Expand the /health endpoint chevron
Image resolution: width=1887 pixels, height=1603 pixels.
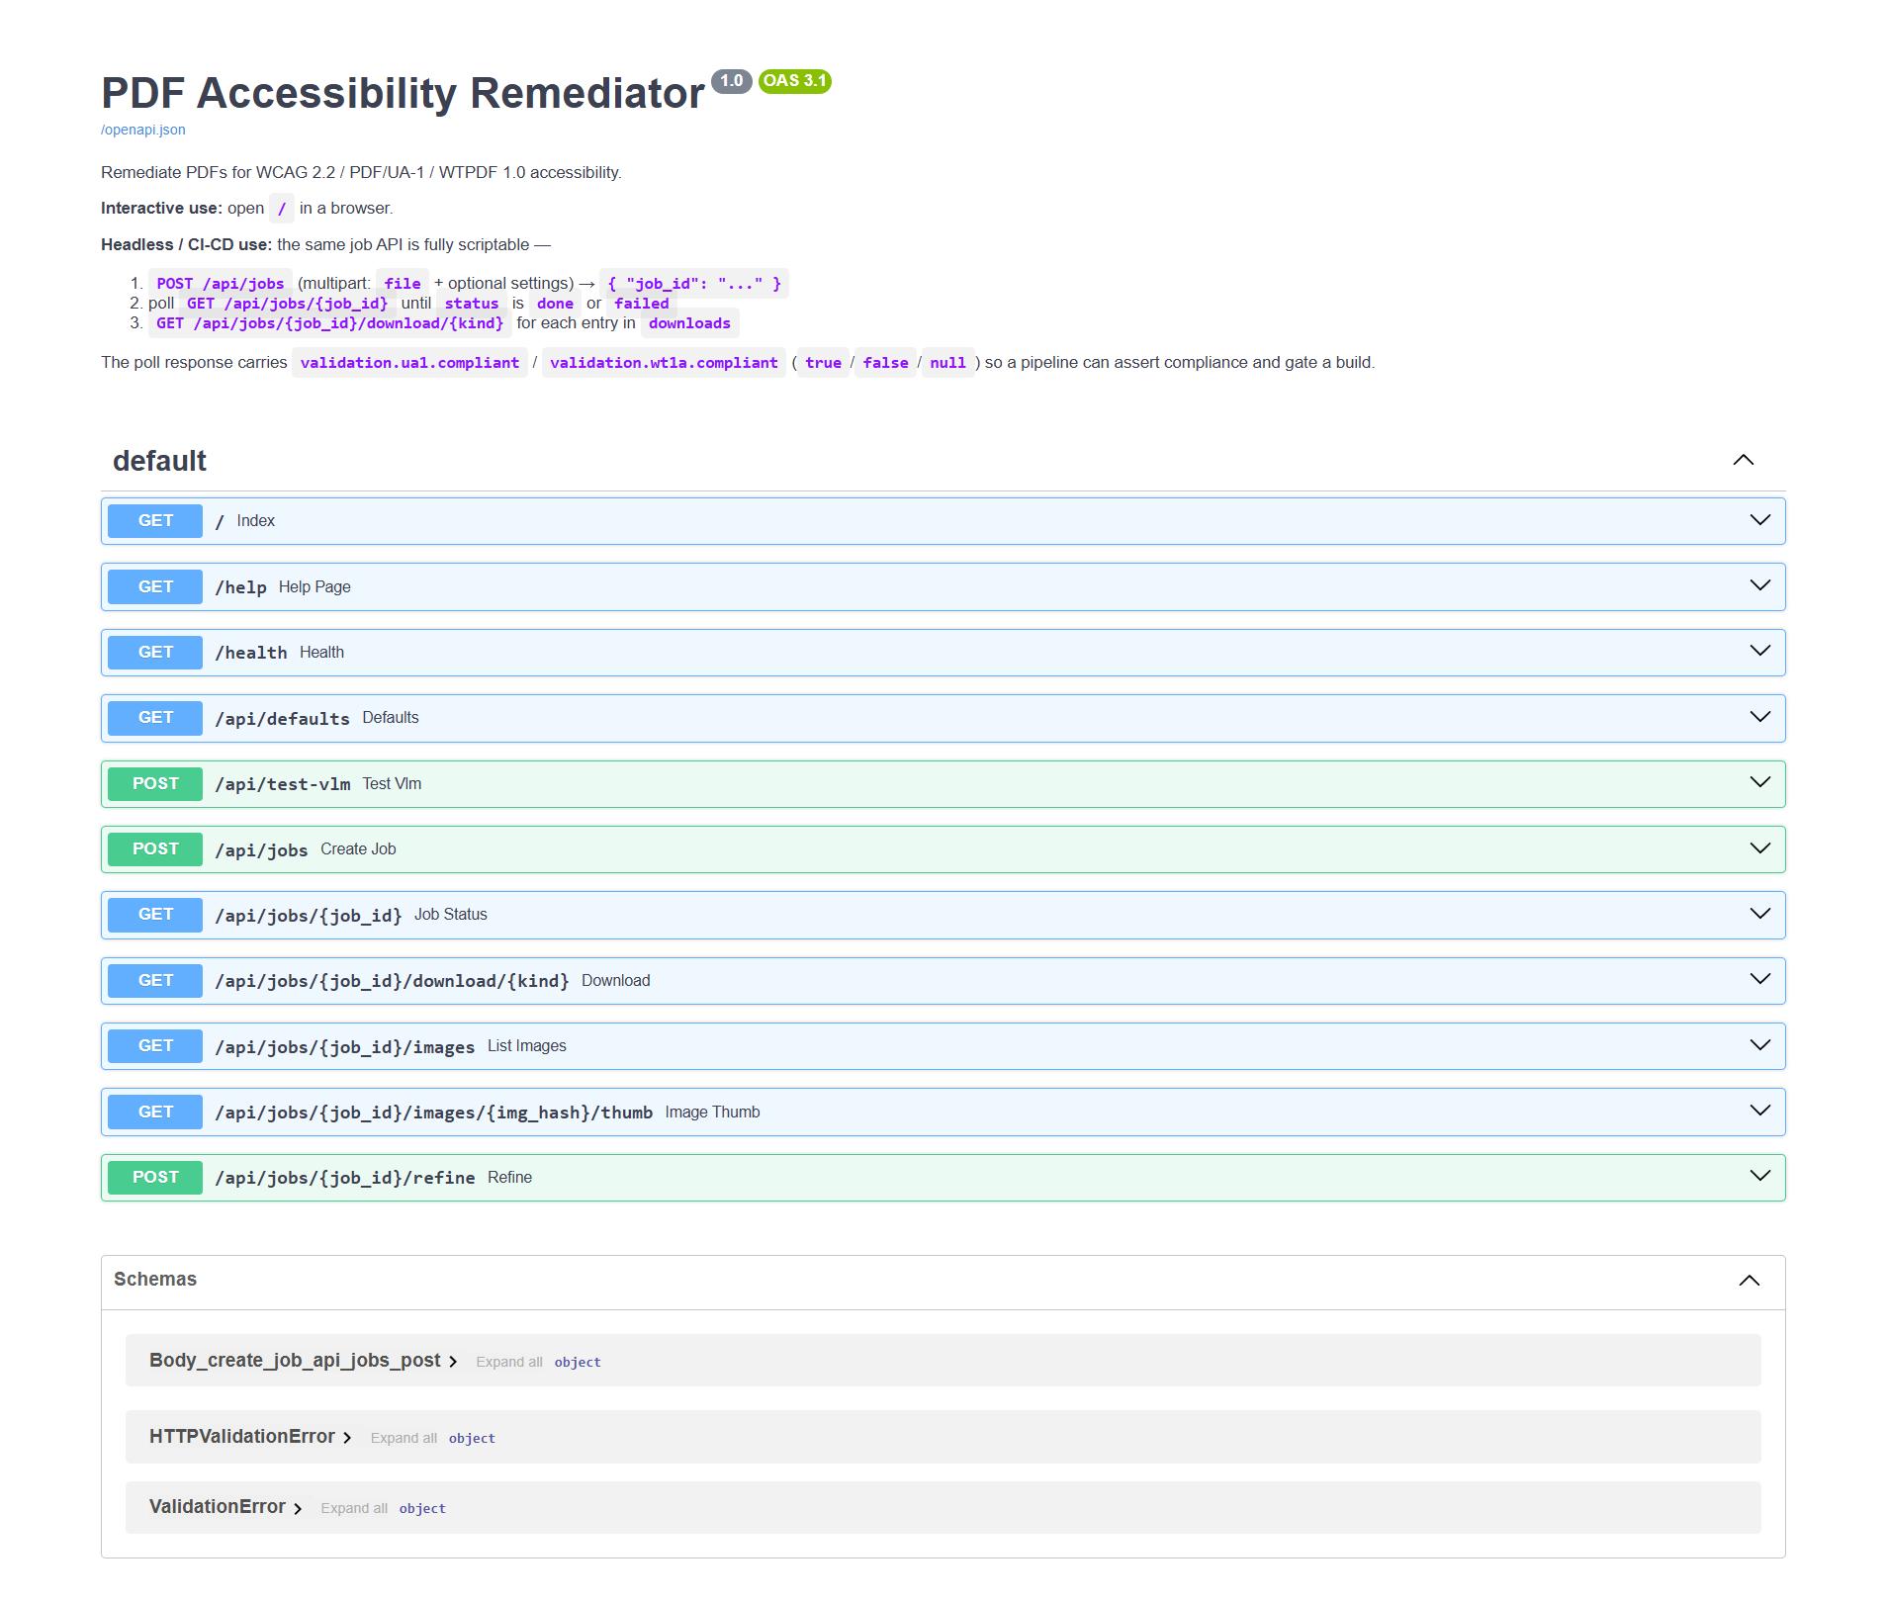(x=1759, y=651)
